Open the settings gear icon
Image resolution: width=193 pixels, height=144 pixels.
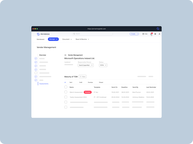[155, 34]
